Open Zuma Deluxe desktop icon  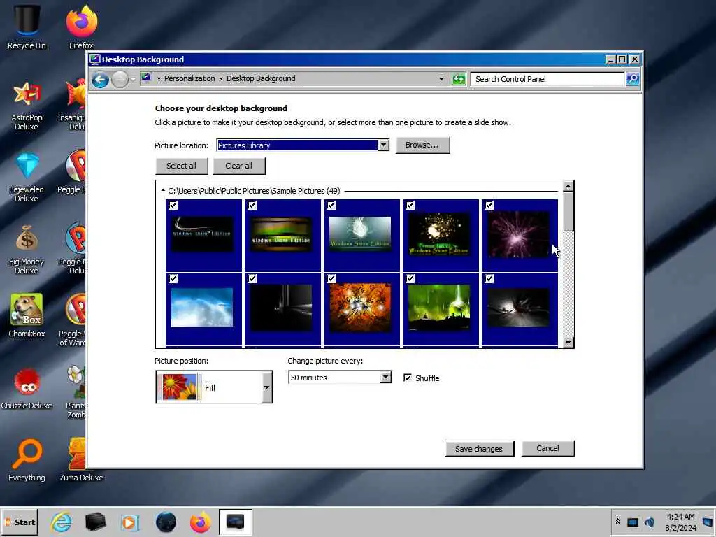81,460
